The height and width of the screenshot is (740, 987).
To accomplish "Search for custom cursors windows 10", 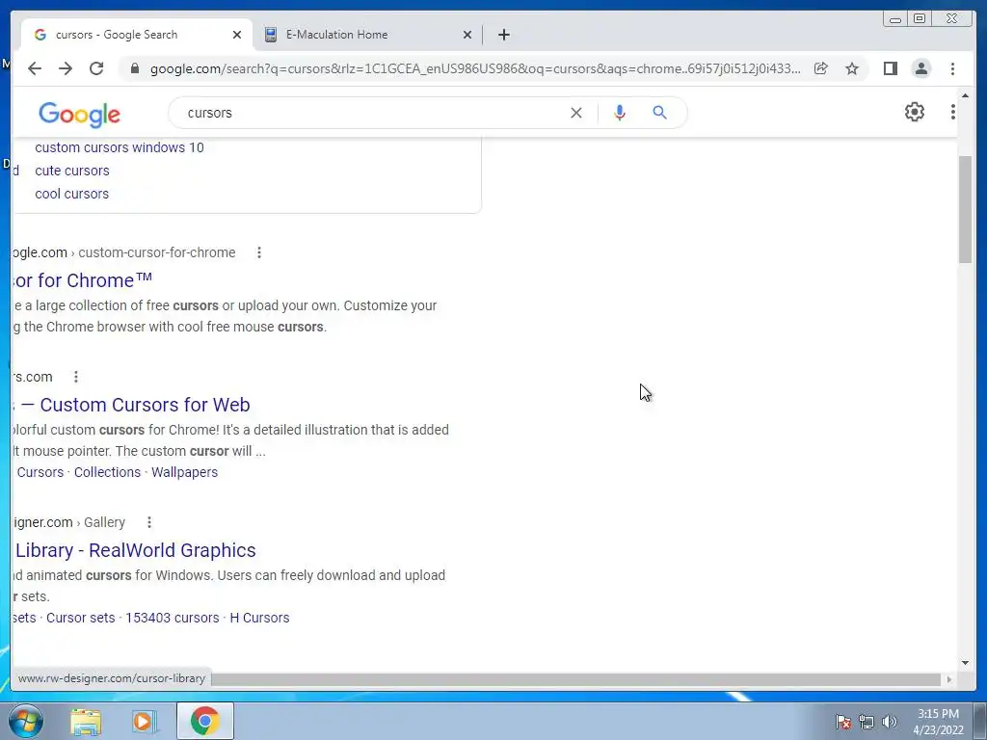I will pyautogui.click(x=120, y=147).
